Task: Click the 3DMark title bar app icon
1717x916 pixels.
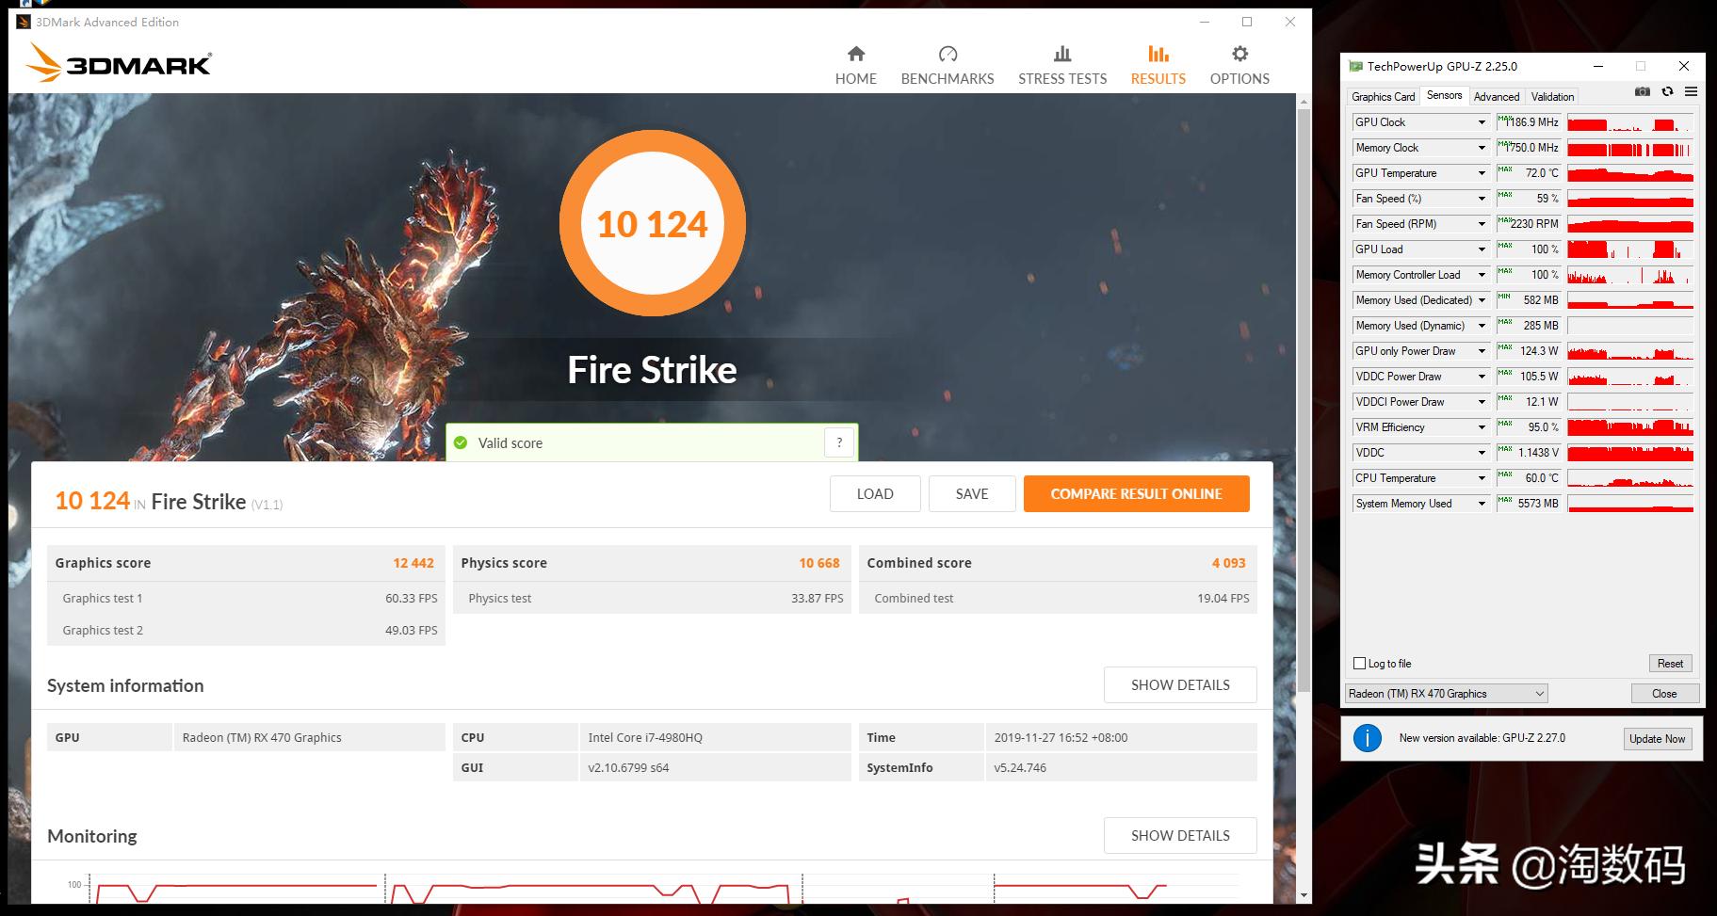Action: [x=24, y=22]
